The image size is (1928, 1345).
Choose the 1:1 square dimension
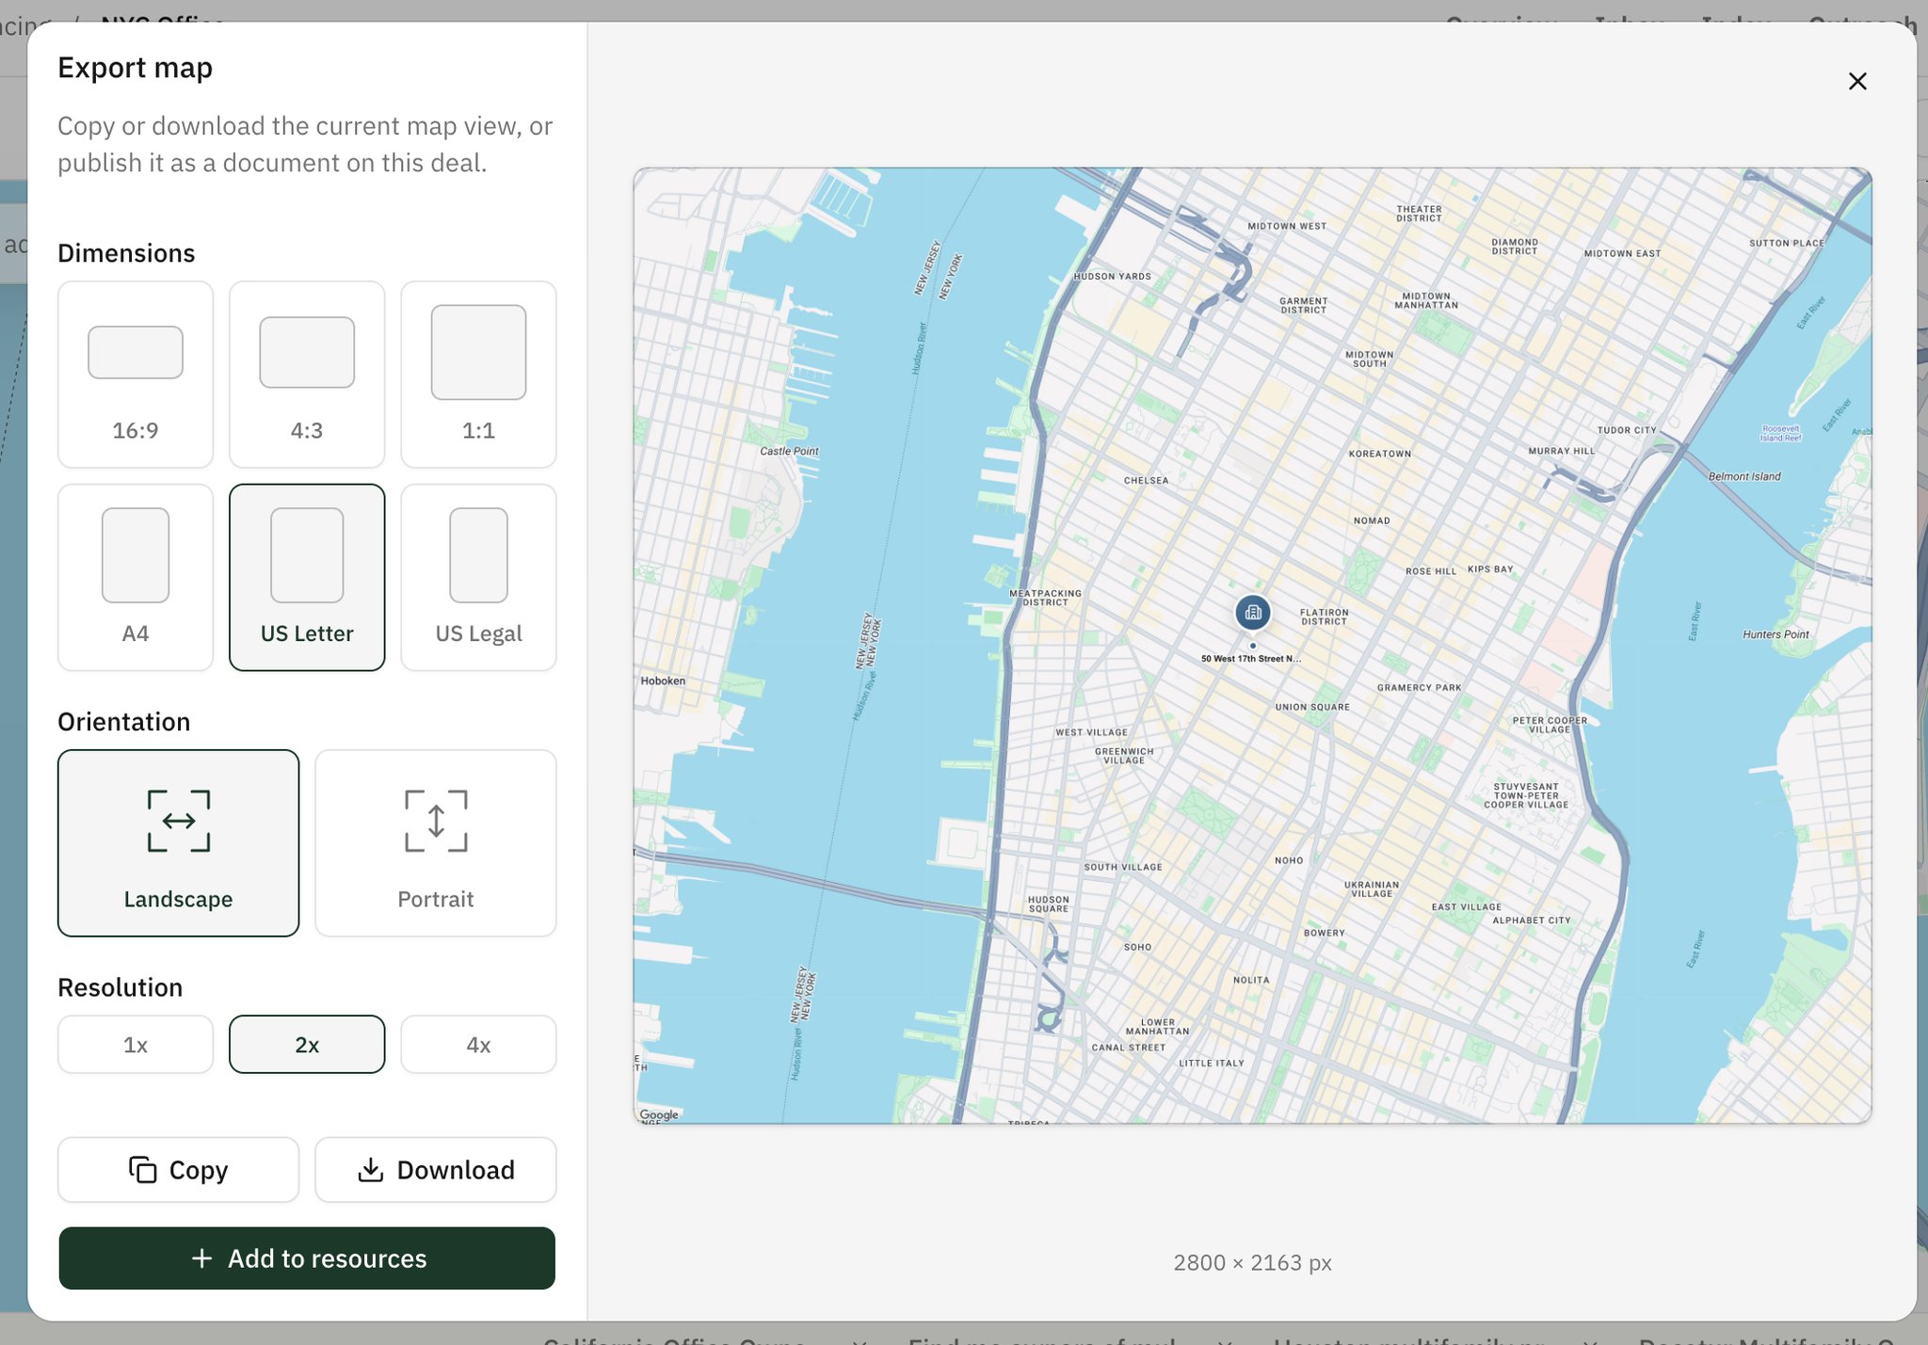pos(478,375)
